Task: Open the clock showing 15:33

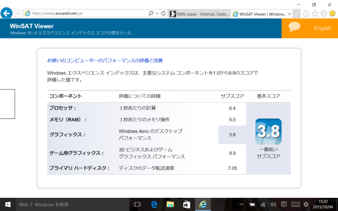Action: click(323, 204)
